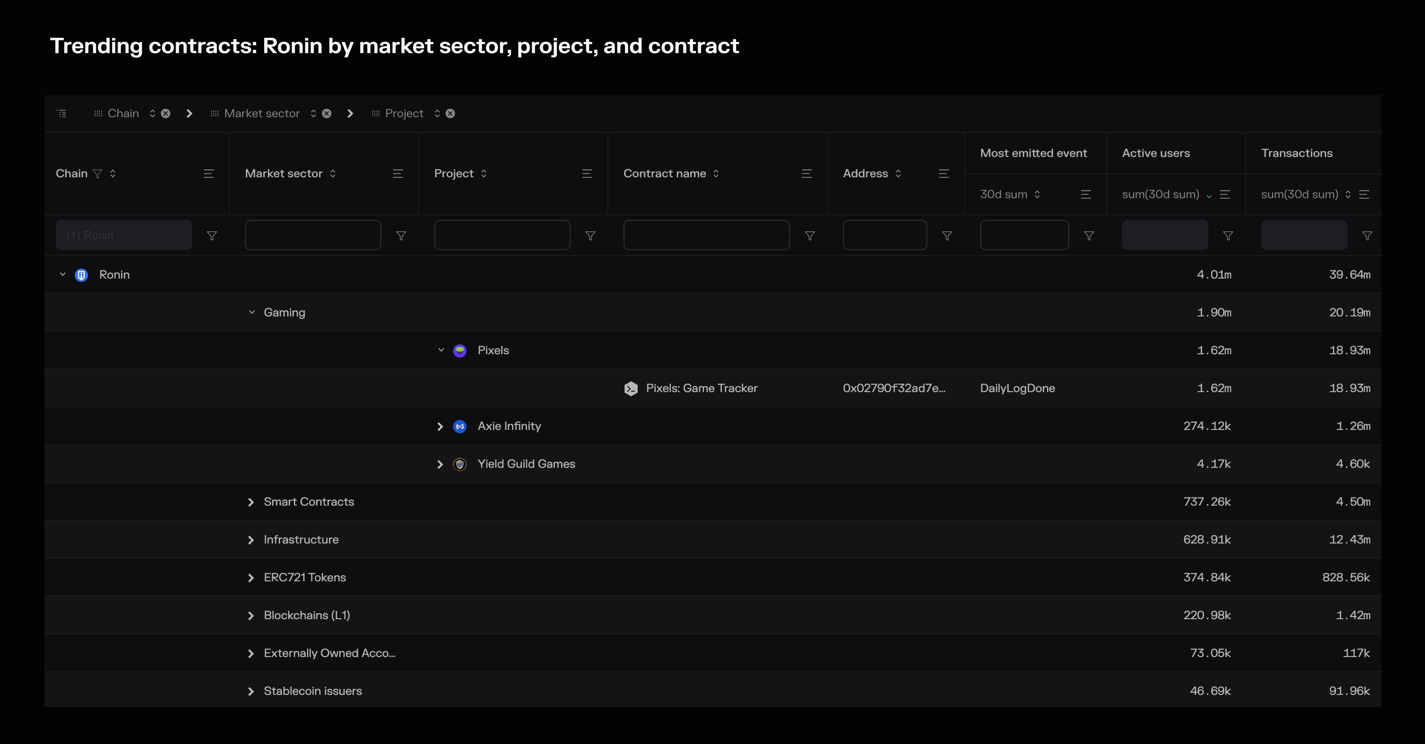Screen dimensions: 1425x744
Task: Click the Yield Guild Games project icon
Action: tap(459, 463)
